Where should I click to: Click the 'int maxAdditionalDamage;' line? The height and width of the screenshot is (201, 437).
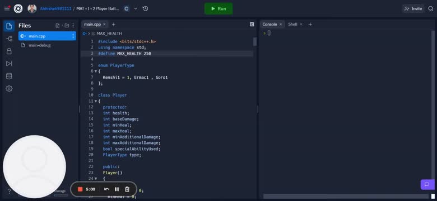click(x=132, y=143)
